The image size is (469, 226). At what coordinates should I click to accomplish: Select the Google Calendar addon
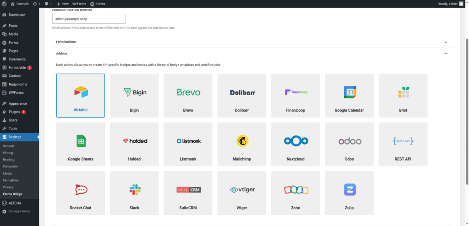tap(349, 95)
